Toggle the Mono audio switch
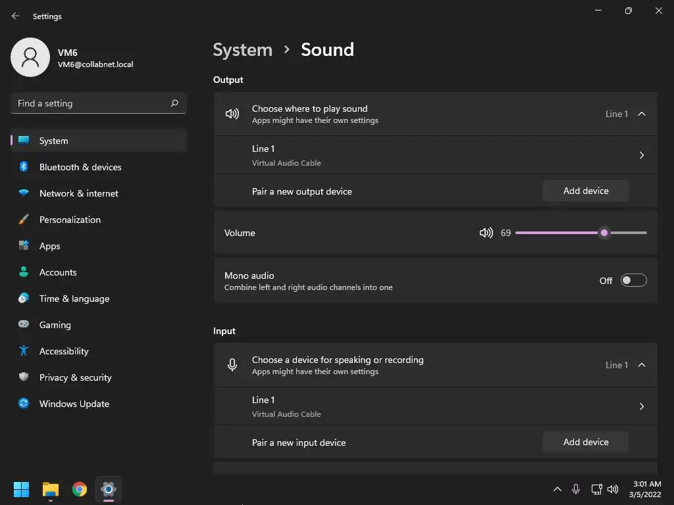This screenshot has height=505, width=674. point(634,281)
